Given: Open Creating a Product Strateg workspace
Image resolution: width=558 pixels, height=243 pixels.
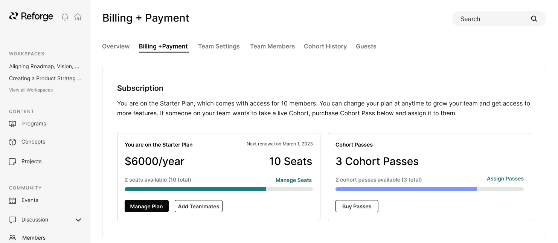Looking at the screenshot, I should (45, 78).
